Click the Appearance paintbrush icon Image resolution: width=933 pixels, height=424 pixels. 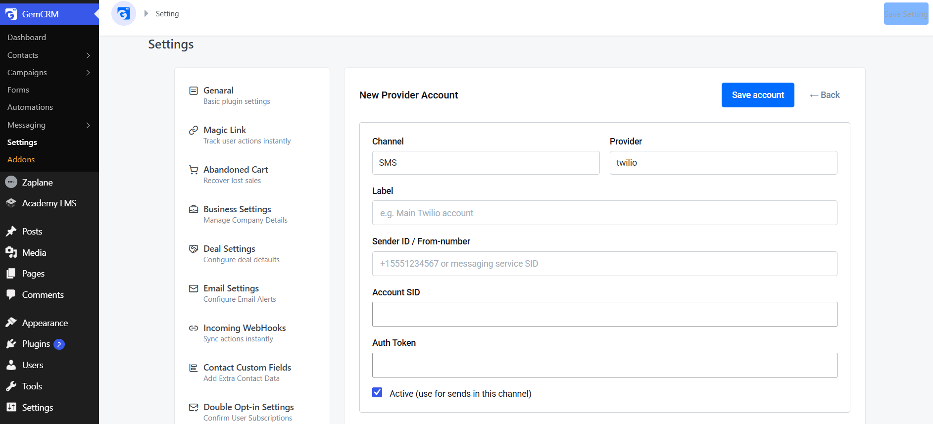11,323
